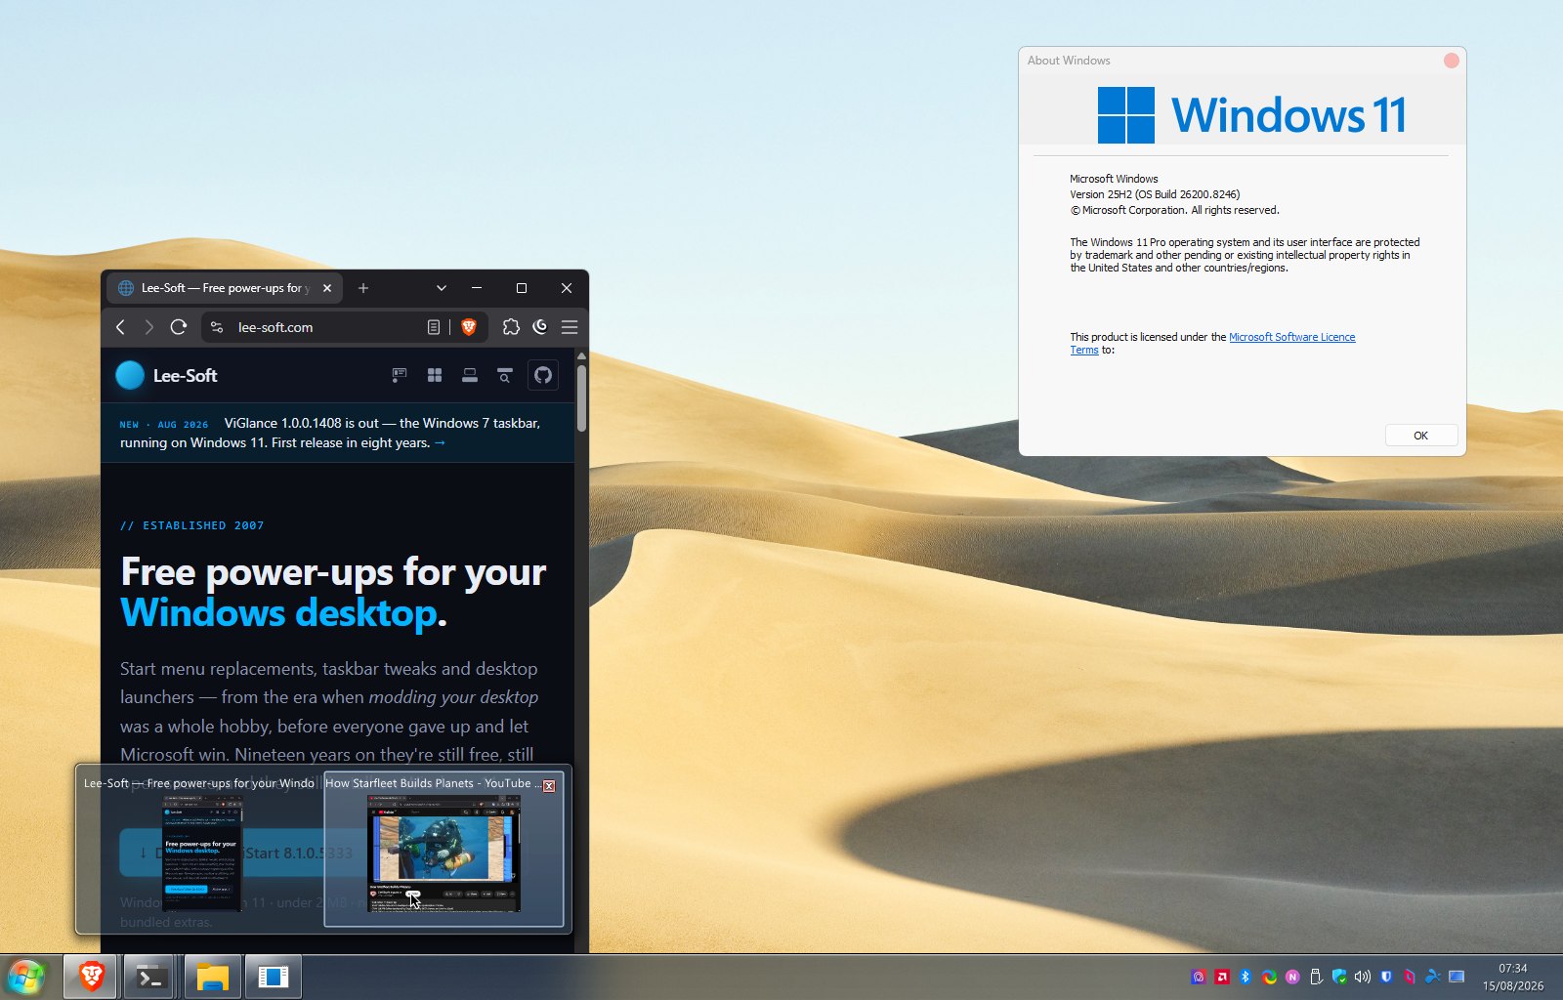The width and height of the screenshot is (1563, 1000).
Task: Click the safely remove USB tray icon
Action: [1316, 977]
